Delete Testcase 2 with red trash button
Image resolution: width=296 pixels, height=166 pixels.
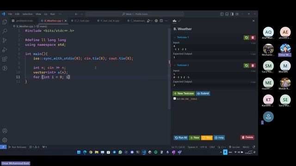point(253,65)
